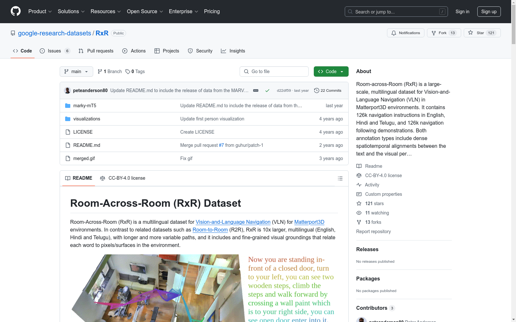Screen dimensions: 516x322
Task: Click the Sign in link
Action: point(462,12)
